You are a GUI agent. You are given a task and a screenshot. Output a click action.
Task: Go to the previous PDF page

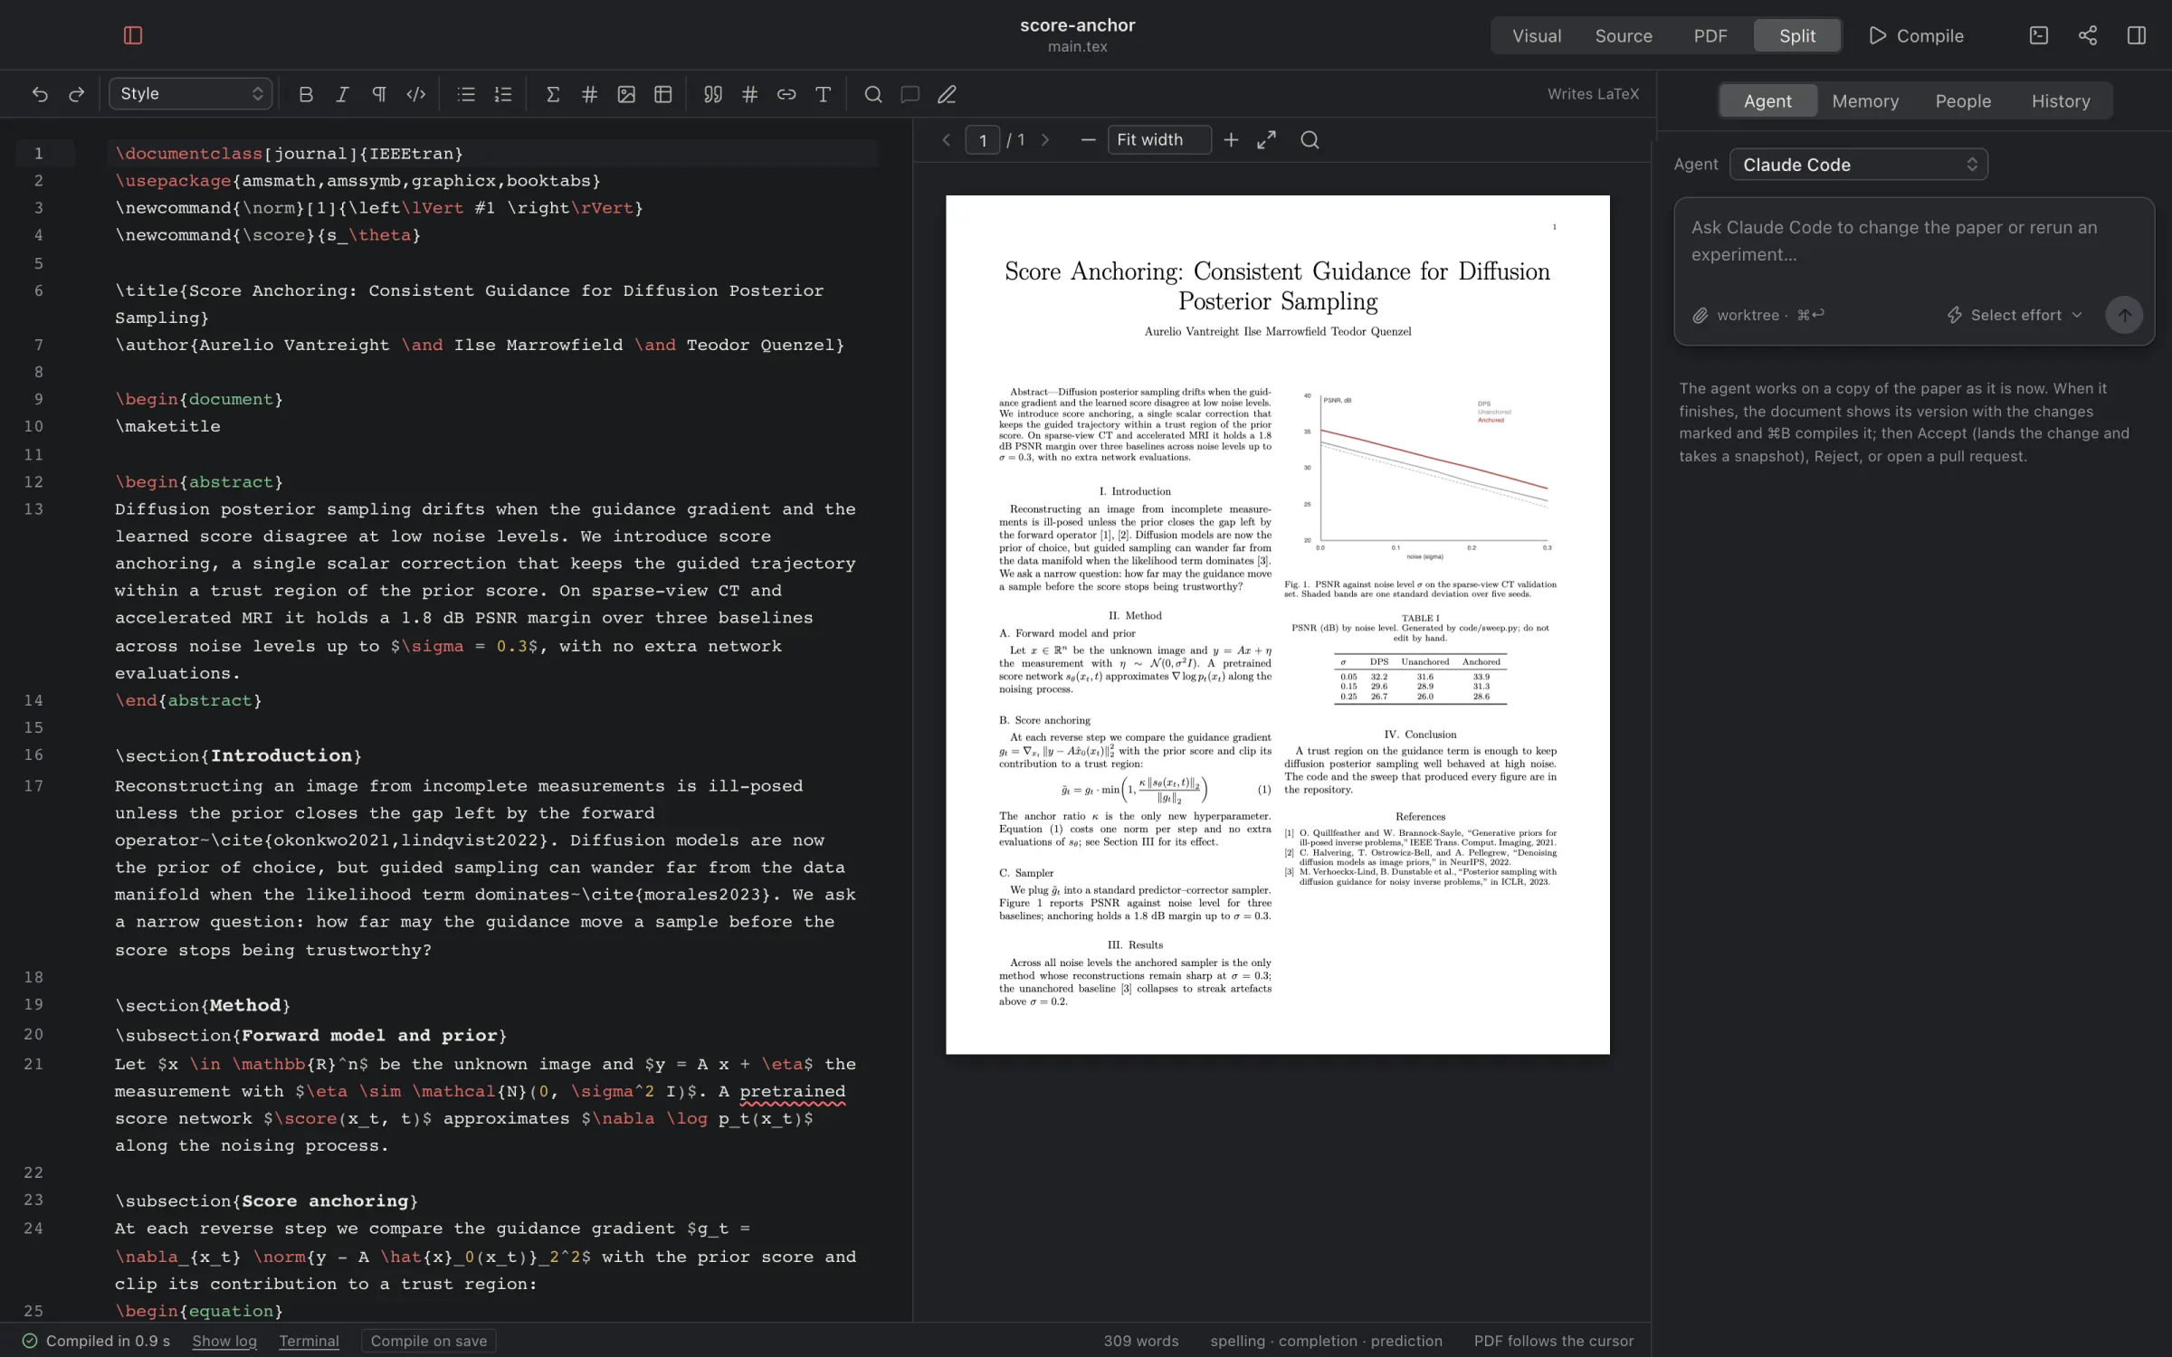tap(947, 140)
